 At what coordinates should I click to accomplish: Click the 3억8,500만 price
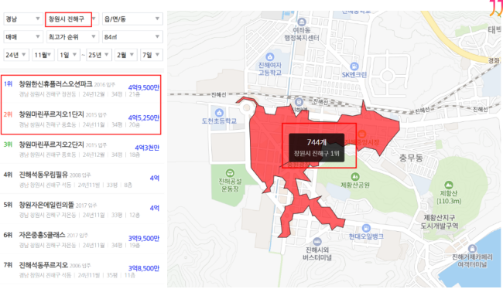(144, 268)
